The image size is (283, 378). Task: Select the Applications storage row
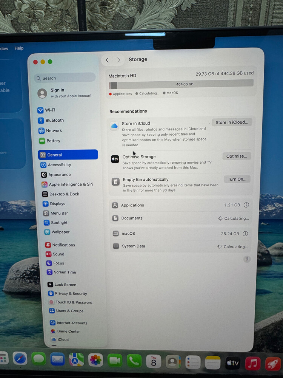[180, 205]
